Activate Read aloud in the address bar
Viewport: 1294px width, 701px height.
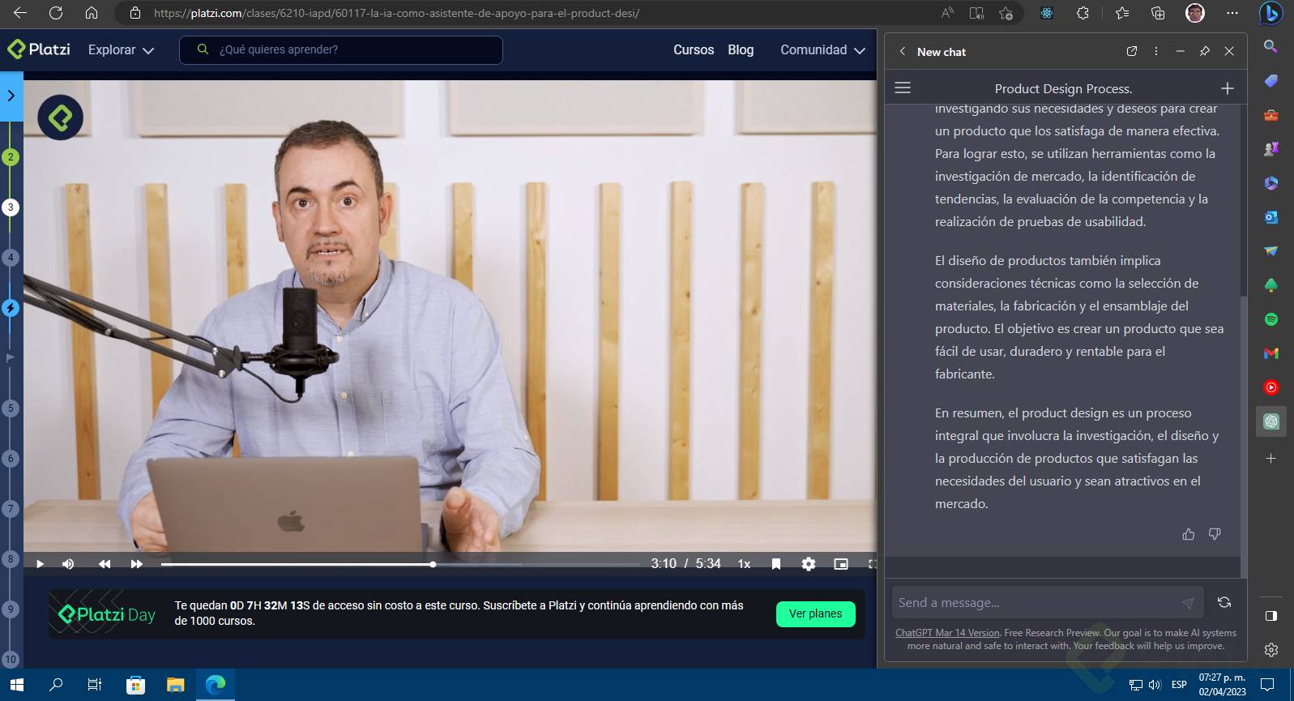click(x=947, y=13)
